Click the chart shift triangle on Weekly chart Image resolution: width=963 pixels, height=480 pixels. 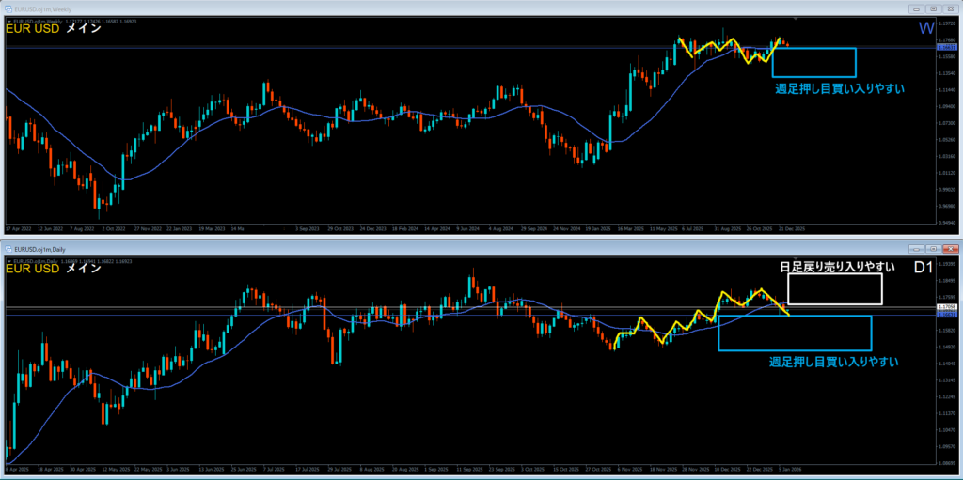click(x=797, y=18)
